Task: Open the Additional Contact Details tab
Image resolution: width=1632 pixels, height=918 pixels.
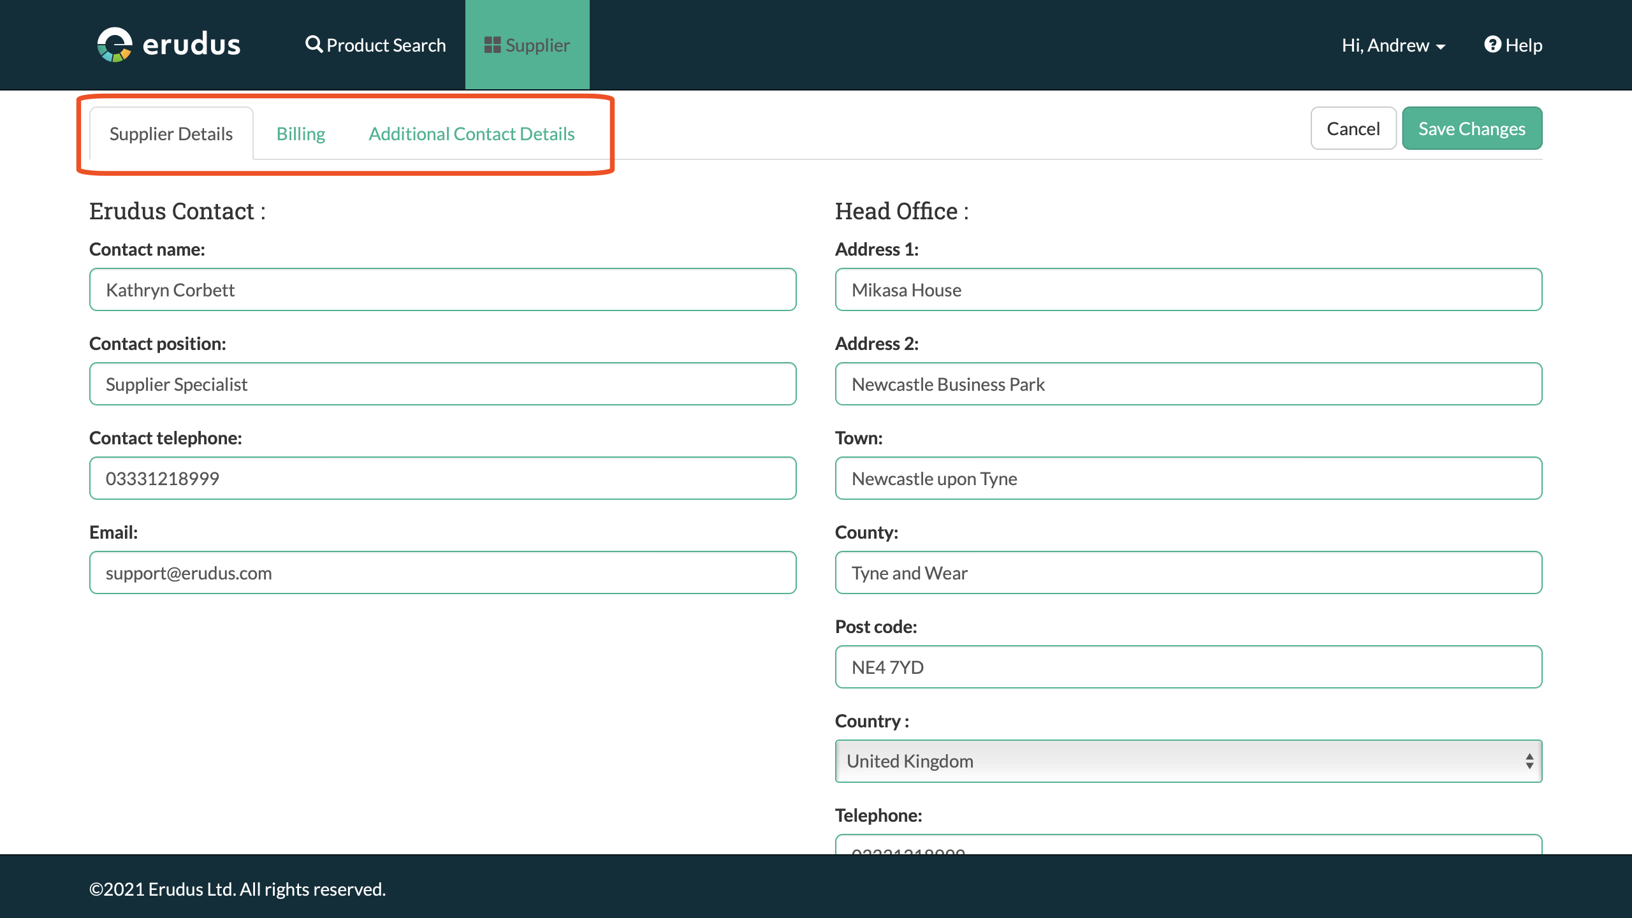Action: tap(472, 134)
